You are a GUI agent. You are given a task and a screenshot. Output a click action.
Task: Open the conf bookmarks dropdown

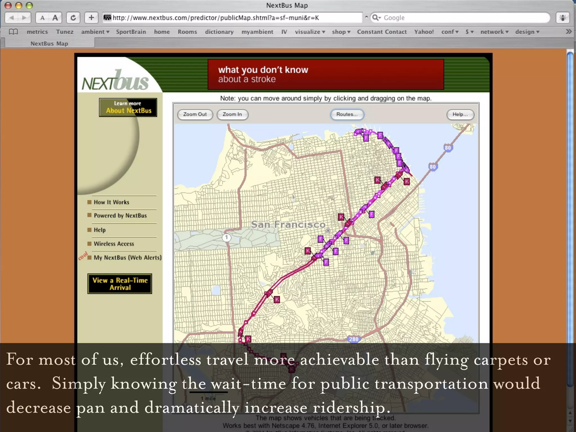tap(450, 32)
